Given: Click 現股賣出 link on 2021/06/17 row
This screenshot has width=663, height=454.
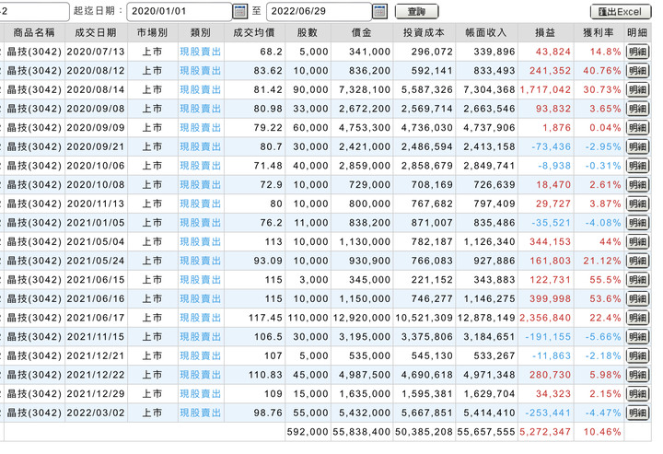Looking at the screenshot, I should click(x=201, y=318).
